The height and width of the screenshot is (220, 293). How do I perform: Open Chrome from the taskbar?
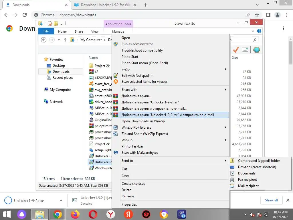[57, 214]
